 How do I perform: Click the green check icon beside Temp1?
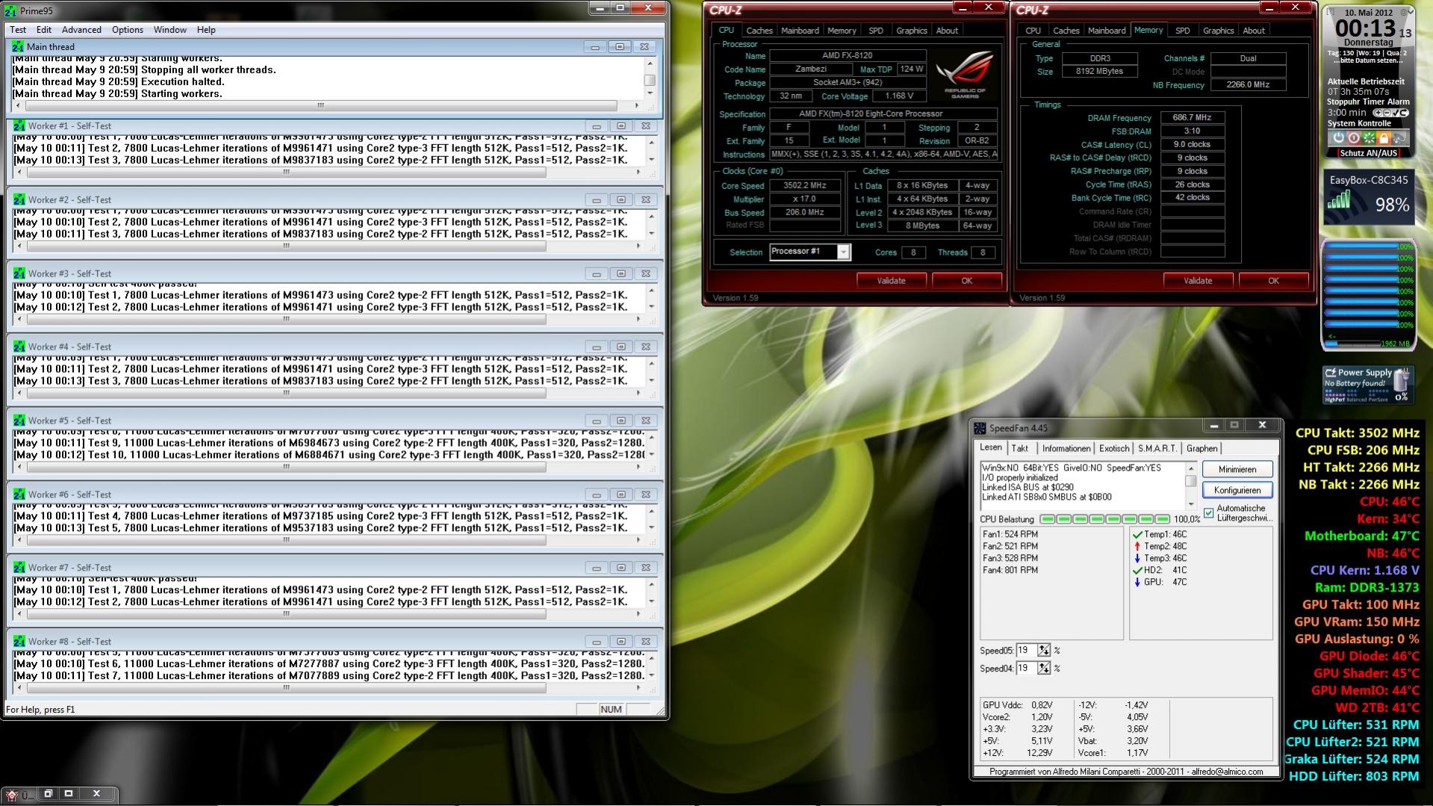[x=1137, y=535]
